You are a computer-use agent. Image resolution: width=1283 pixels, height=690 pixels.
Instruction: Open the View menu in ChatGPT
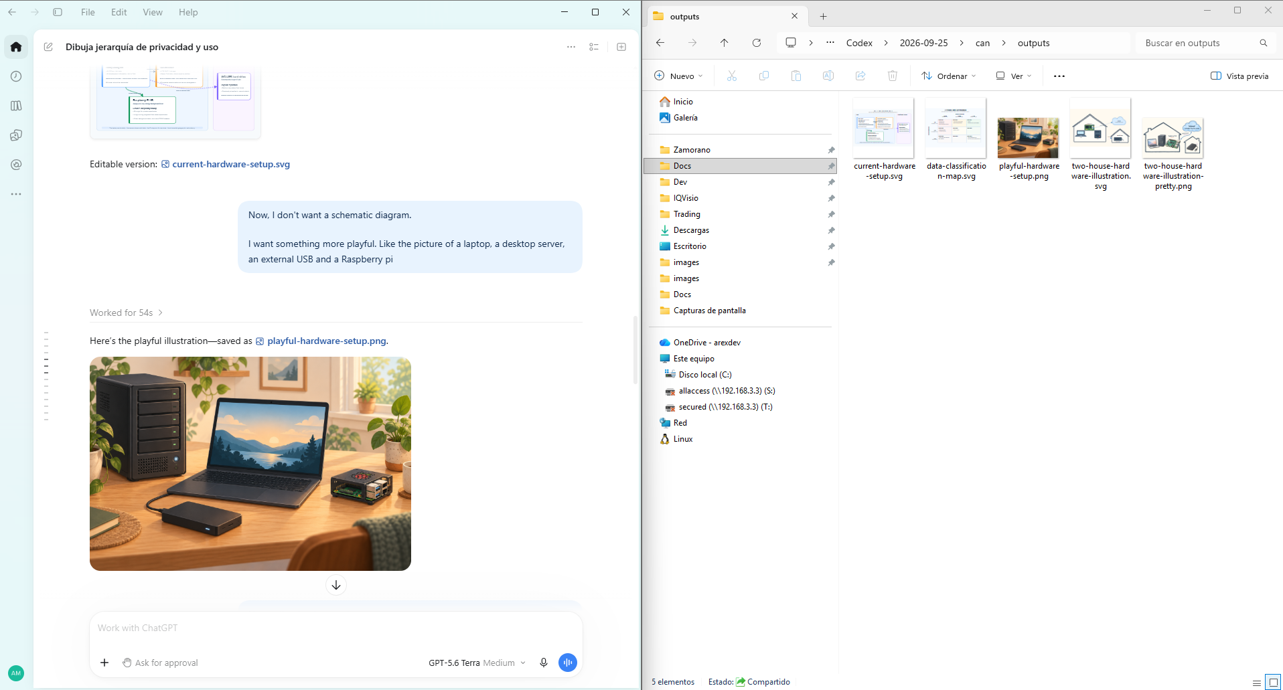click(x=153, y=12)
